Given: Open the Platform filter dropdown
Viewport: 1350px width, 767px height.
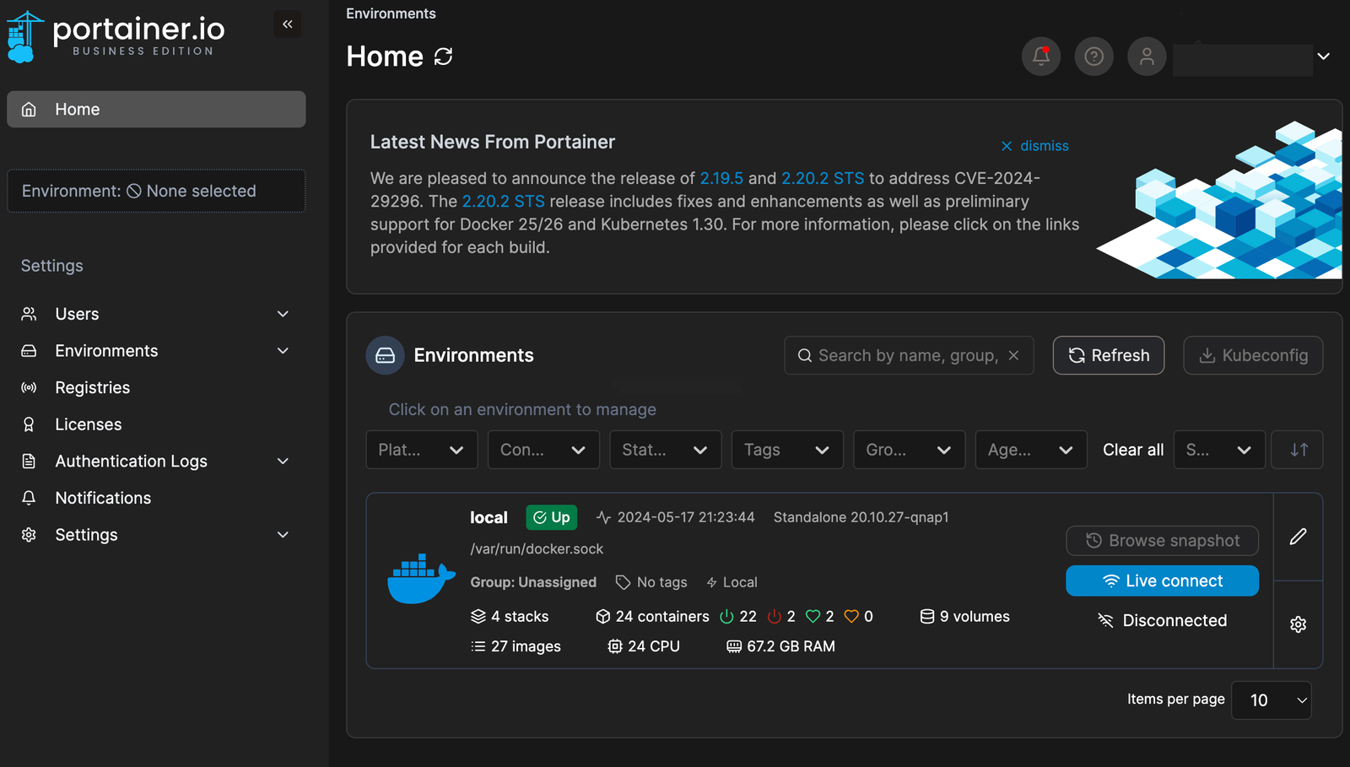Looking at the screenshot, I should pyautogui.click(x=421, y=450).
